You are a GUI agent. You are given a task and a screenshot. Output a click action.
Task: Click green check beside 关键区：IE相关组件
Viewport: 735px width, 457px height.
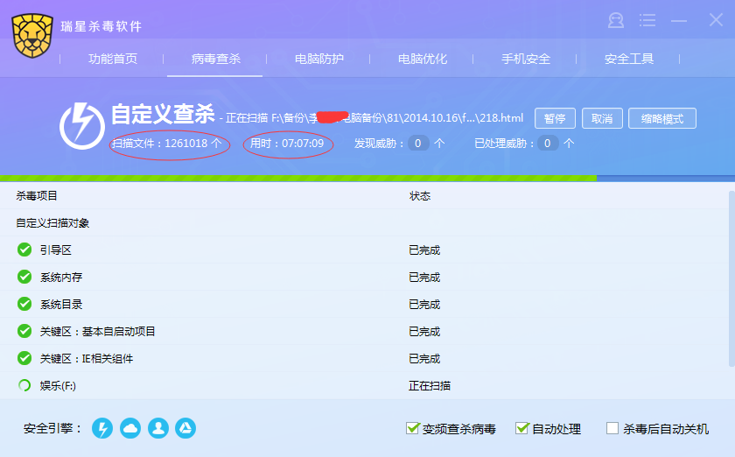24,358
